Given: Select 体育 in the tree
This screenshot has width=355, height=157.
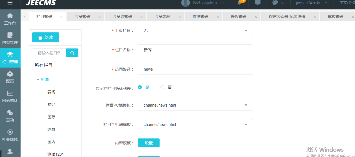Looking at the screenshot, I should click(x=51, y=129).
